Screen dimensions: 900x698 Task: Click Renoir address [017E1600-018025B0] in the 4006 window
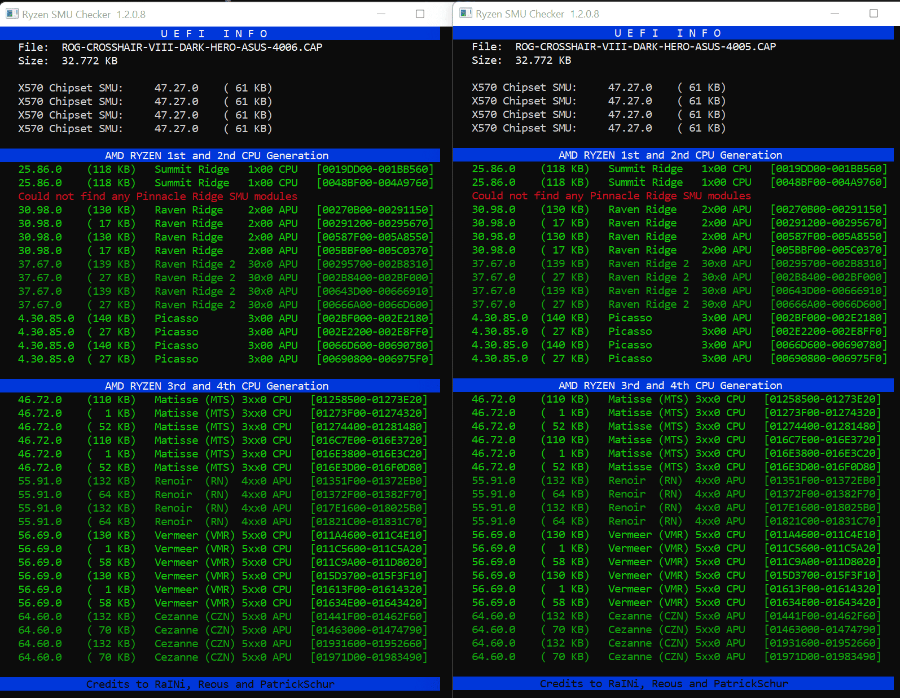(369, 508)
